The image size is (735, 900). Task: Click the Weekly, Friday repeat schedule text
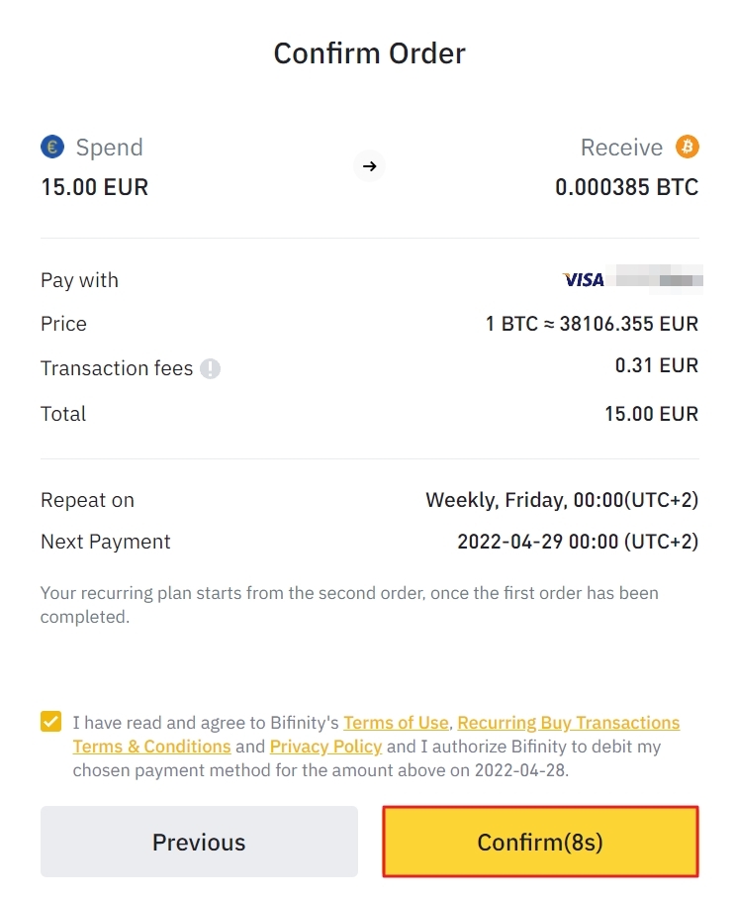[561, 500]
